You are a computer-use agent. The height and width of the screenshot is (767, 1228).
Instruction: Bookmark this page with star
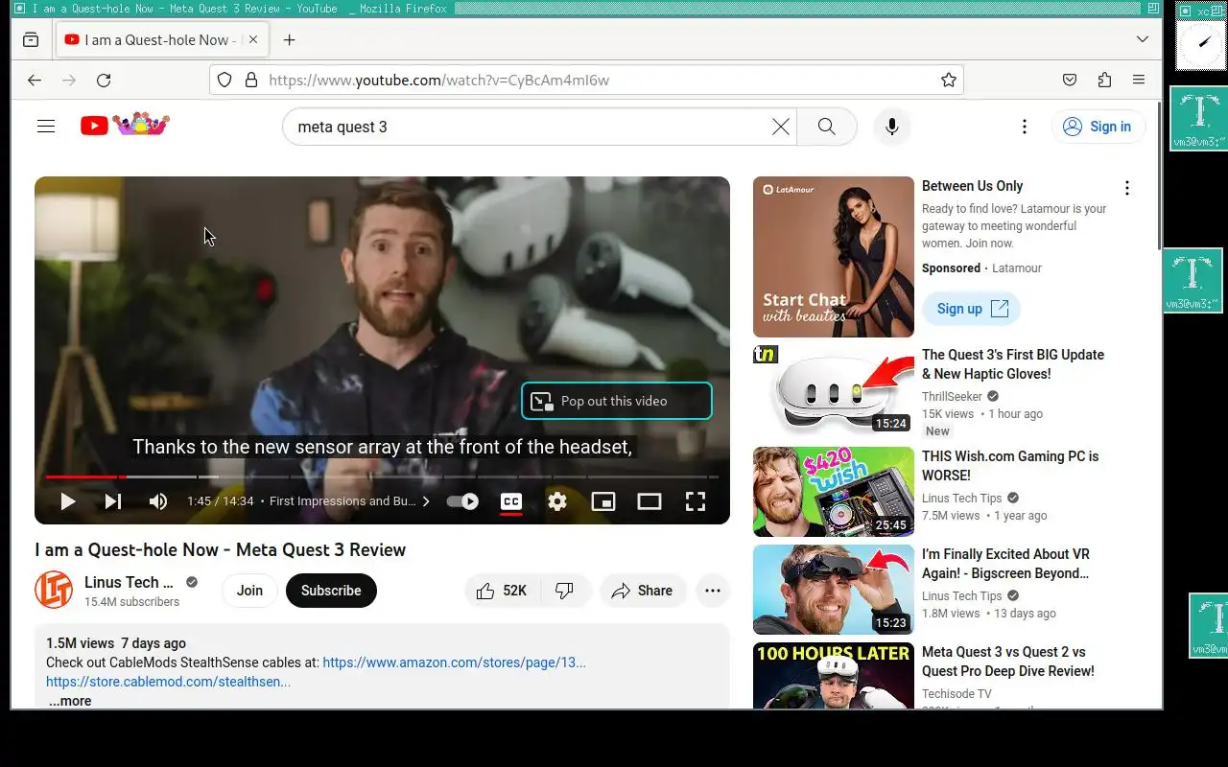tap(949, 81)
